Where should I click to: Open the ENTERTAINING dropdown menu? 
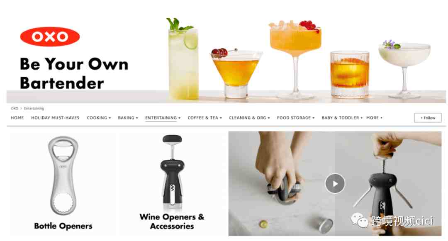[x=163, y=118]
